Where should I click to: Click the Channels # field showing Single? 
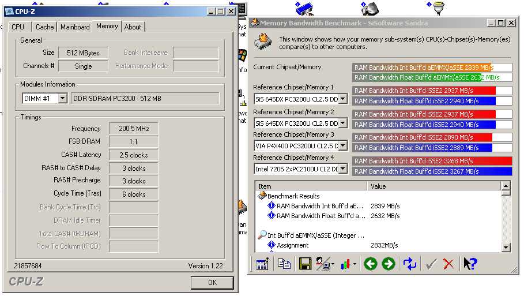click(83, 66)
